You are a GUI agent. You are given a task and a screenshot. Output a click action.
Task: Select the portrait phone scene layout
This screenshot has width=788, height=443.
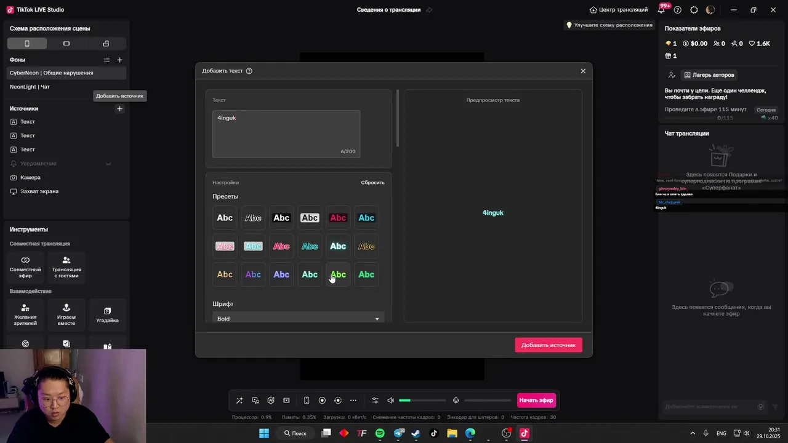coord(26,44)
